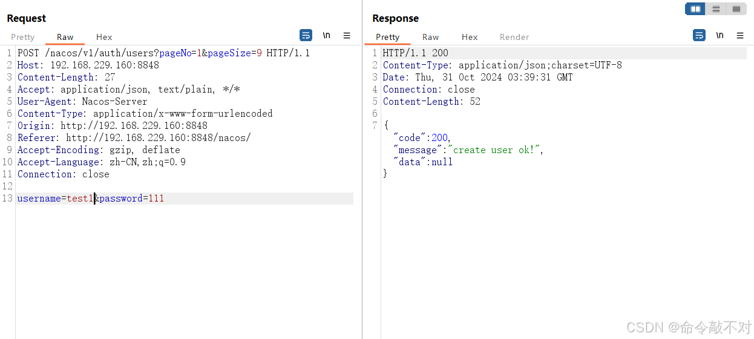This screenshot has width=754, height=339.
Task: Click the Accept header line
Action: [x=128, y=90]
